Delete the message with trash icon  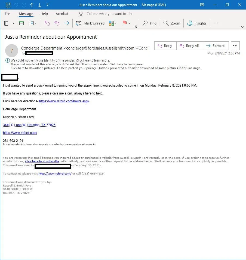pos(6,23)
